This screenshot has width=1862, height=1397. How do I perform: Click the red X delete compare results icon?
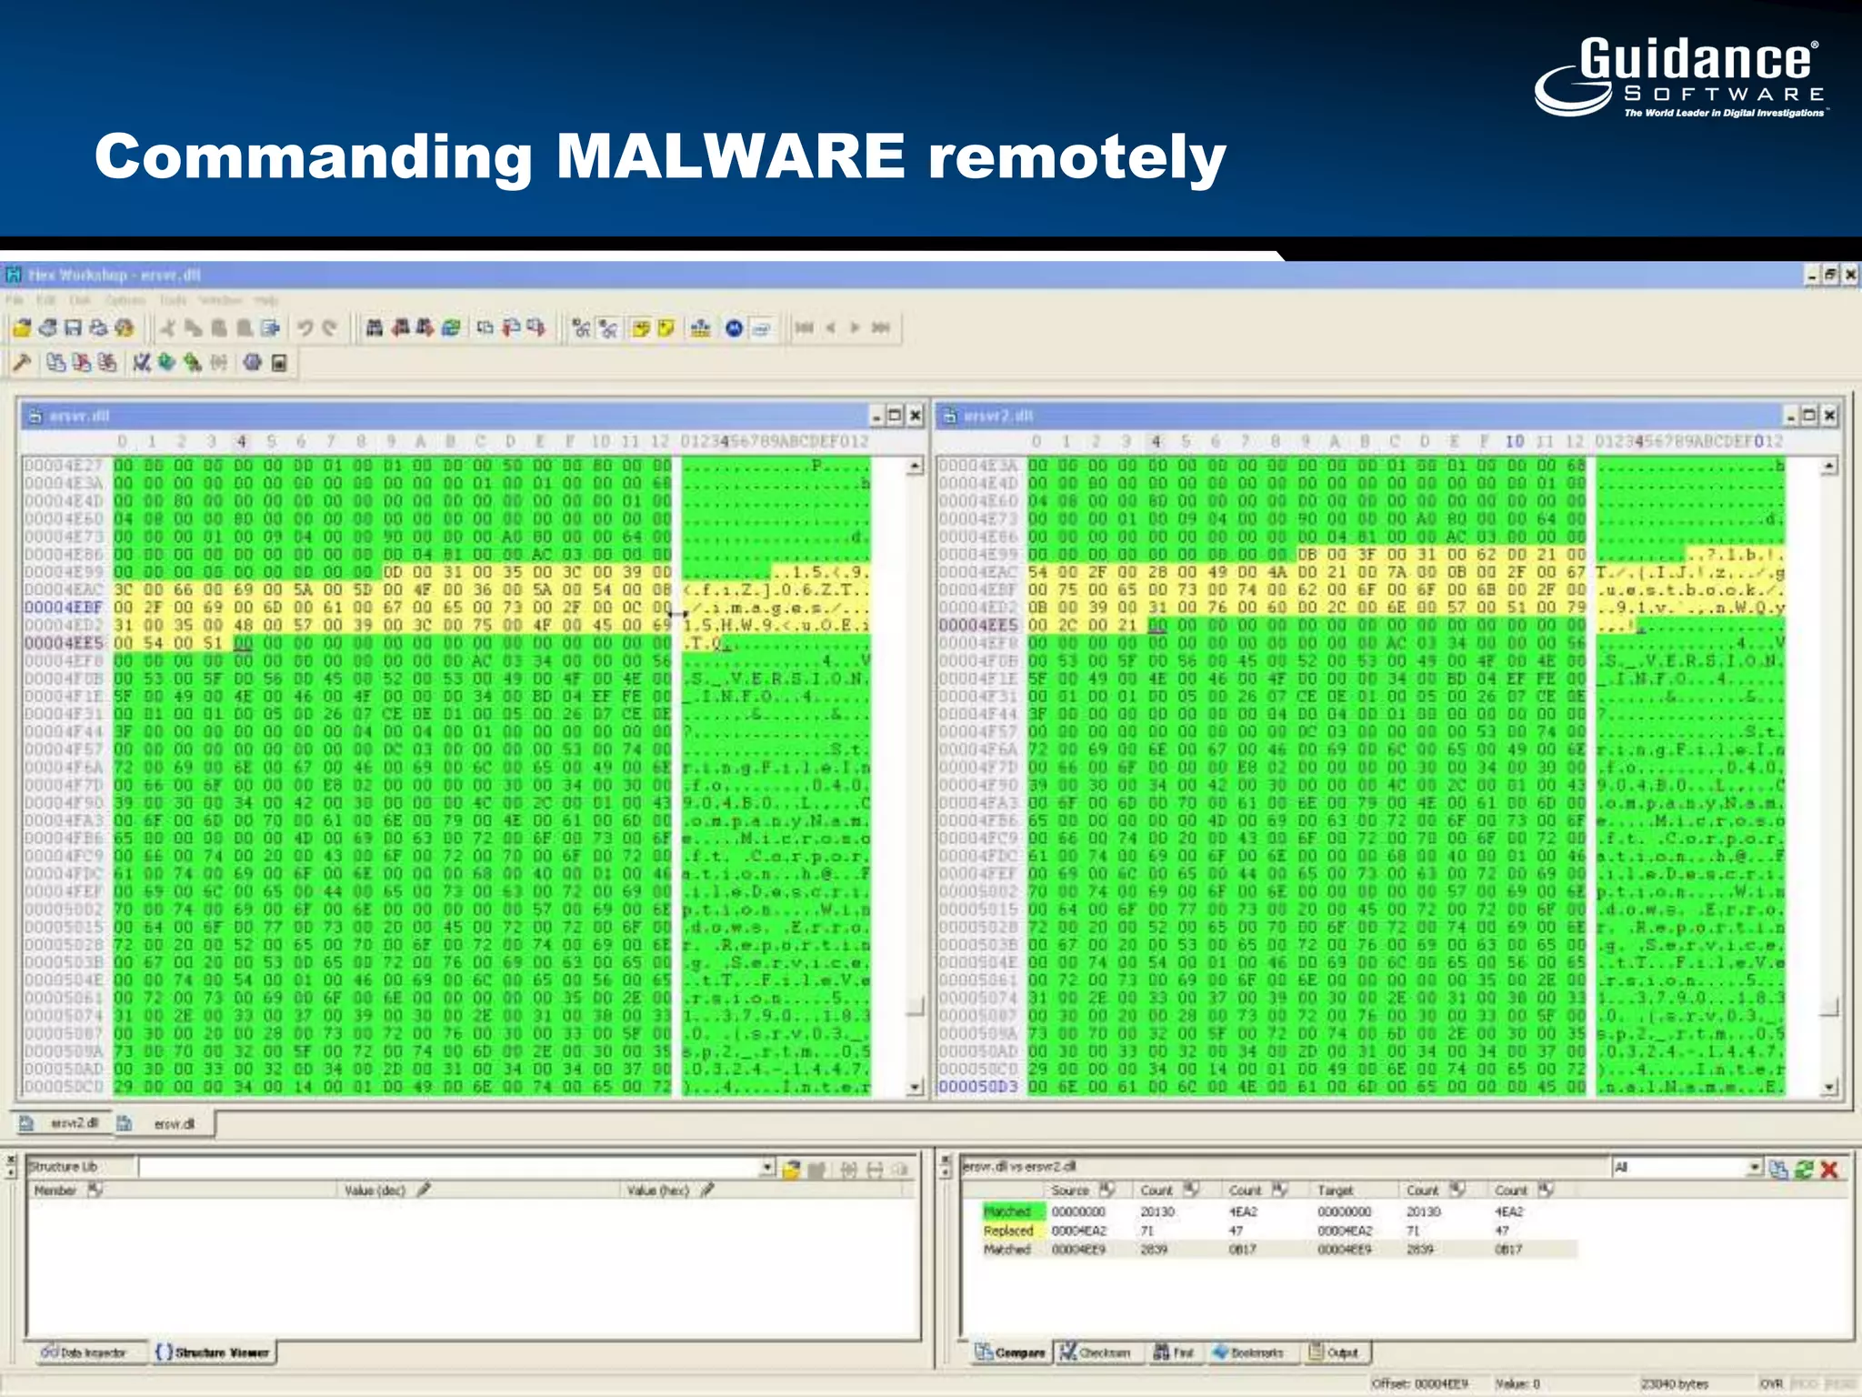[x=1830, y=1169]
